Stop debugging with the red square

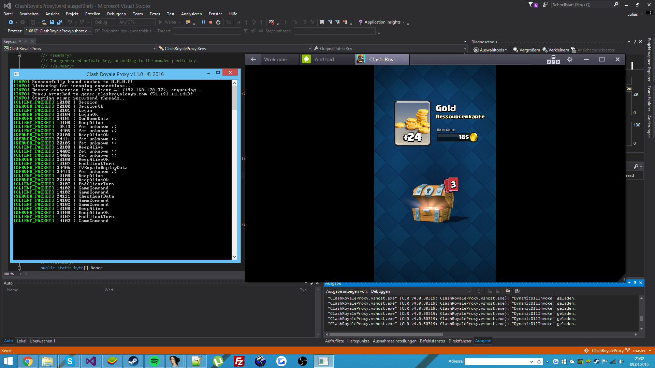tap(211, 22)
